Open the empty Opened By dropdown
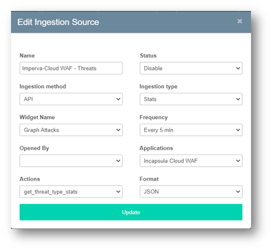This screenshot has height=251, width=273. point(71,161)
